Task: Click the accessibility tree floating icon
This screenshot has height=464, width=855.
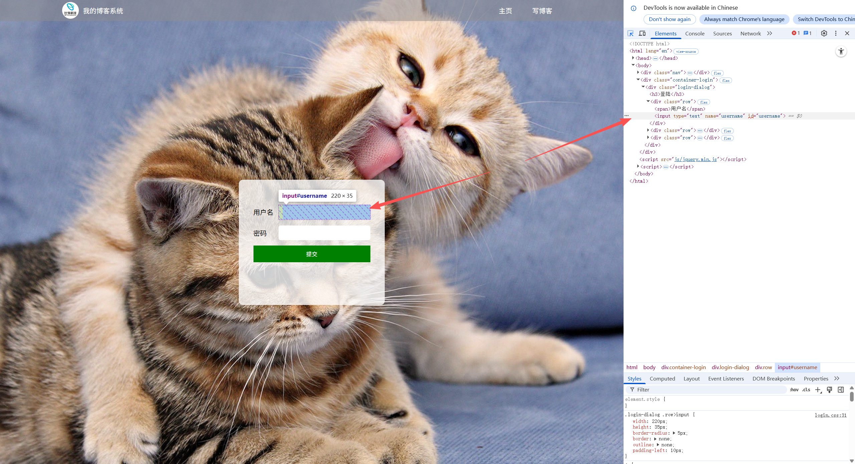Action: coord(841,51)
